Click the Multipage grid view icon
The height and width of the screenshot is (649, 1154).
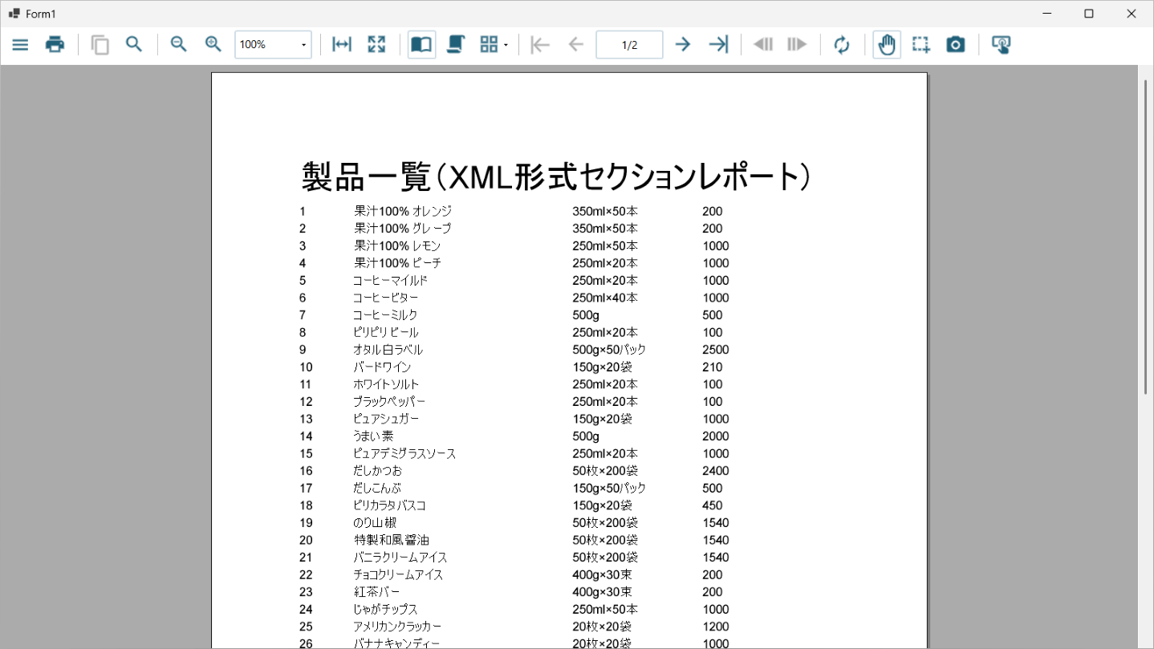[489, 45]
